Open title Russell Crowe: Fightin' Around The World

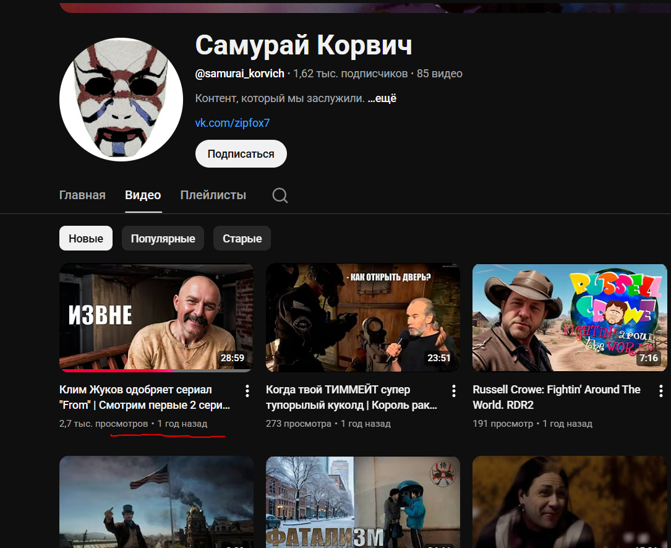(557, 397)
